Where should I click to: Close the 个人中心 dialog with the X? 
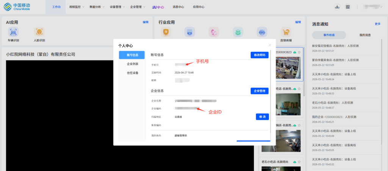[270, 45]
